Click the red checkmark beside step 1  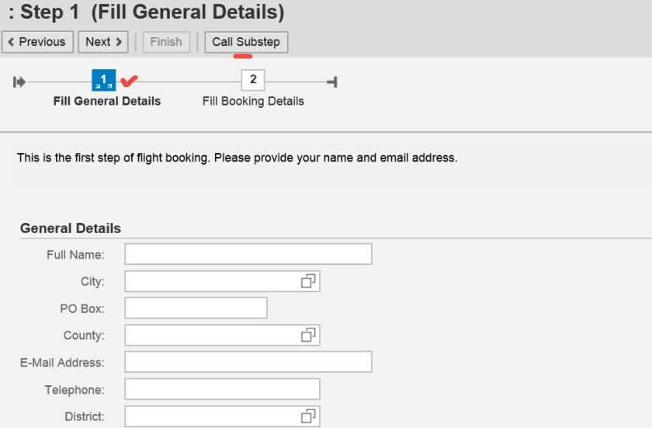130,80
